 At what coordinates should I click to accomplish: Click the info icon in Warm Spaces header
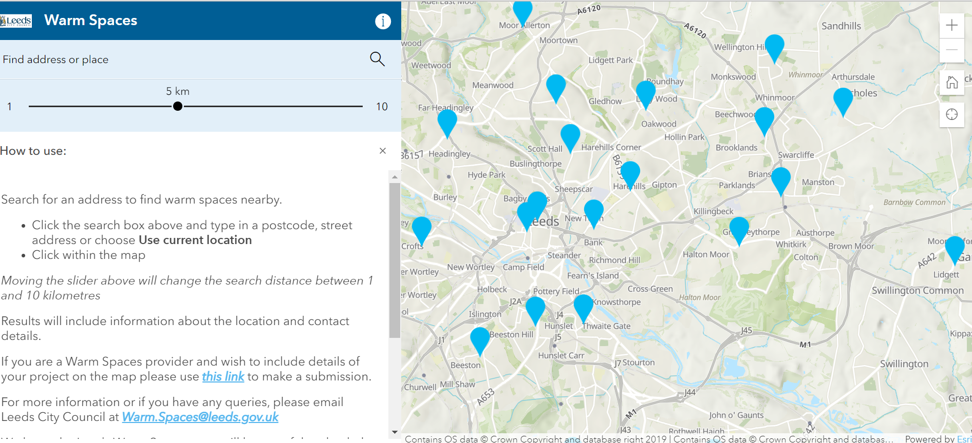tap(383, 21)
